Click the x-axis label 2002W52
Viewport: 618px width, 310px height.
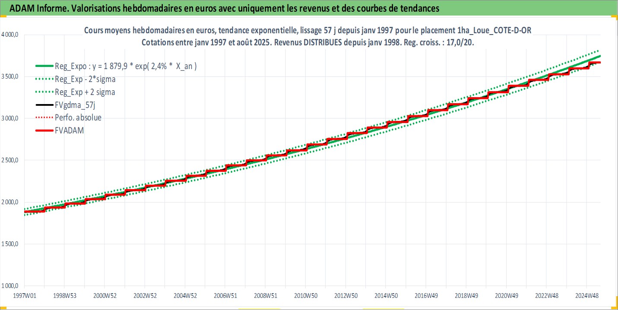coord(145,296)
